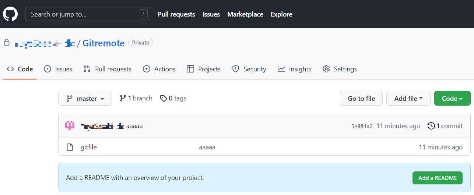Open commit hash 5e884a2

point(362,126)
